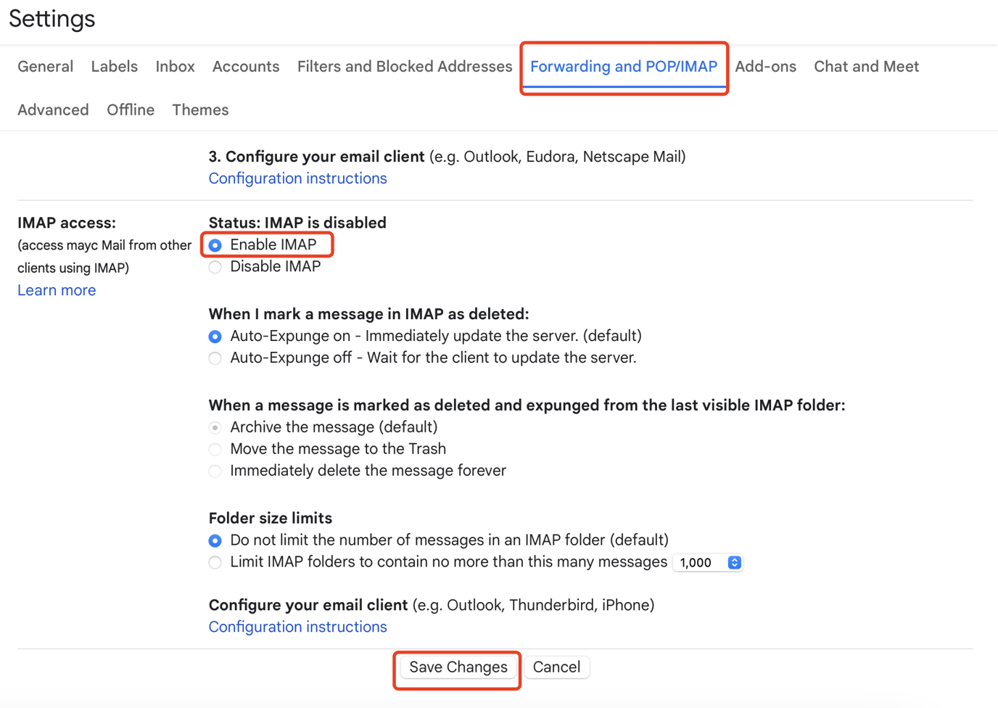Select Move the message to the Trash
Image resolution: width=998 pixels, height=708 pixels.
pyautogui.click(x=215, y=450)
